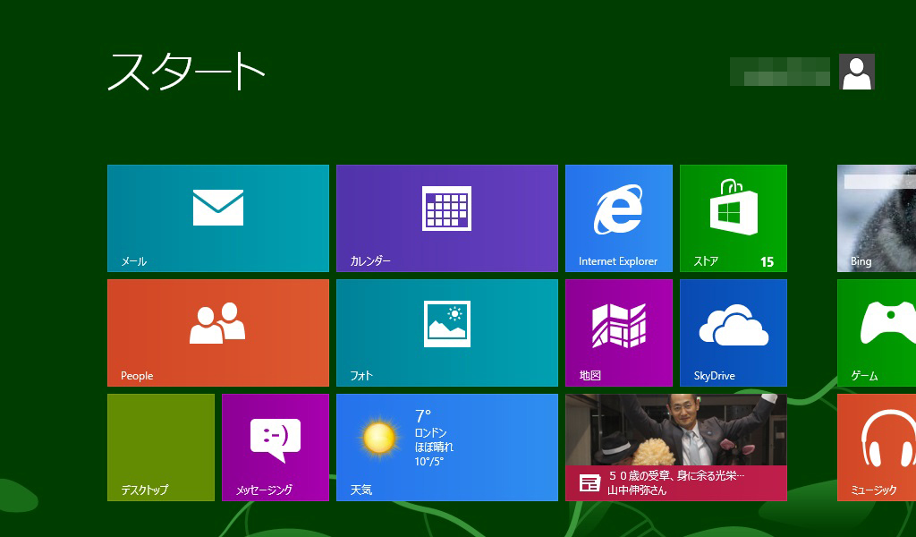The width and height of the screenshot is (916, 537).
Task: Open the ゲーム (Games) tile
Action: [x=877, y=332]
